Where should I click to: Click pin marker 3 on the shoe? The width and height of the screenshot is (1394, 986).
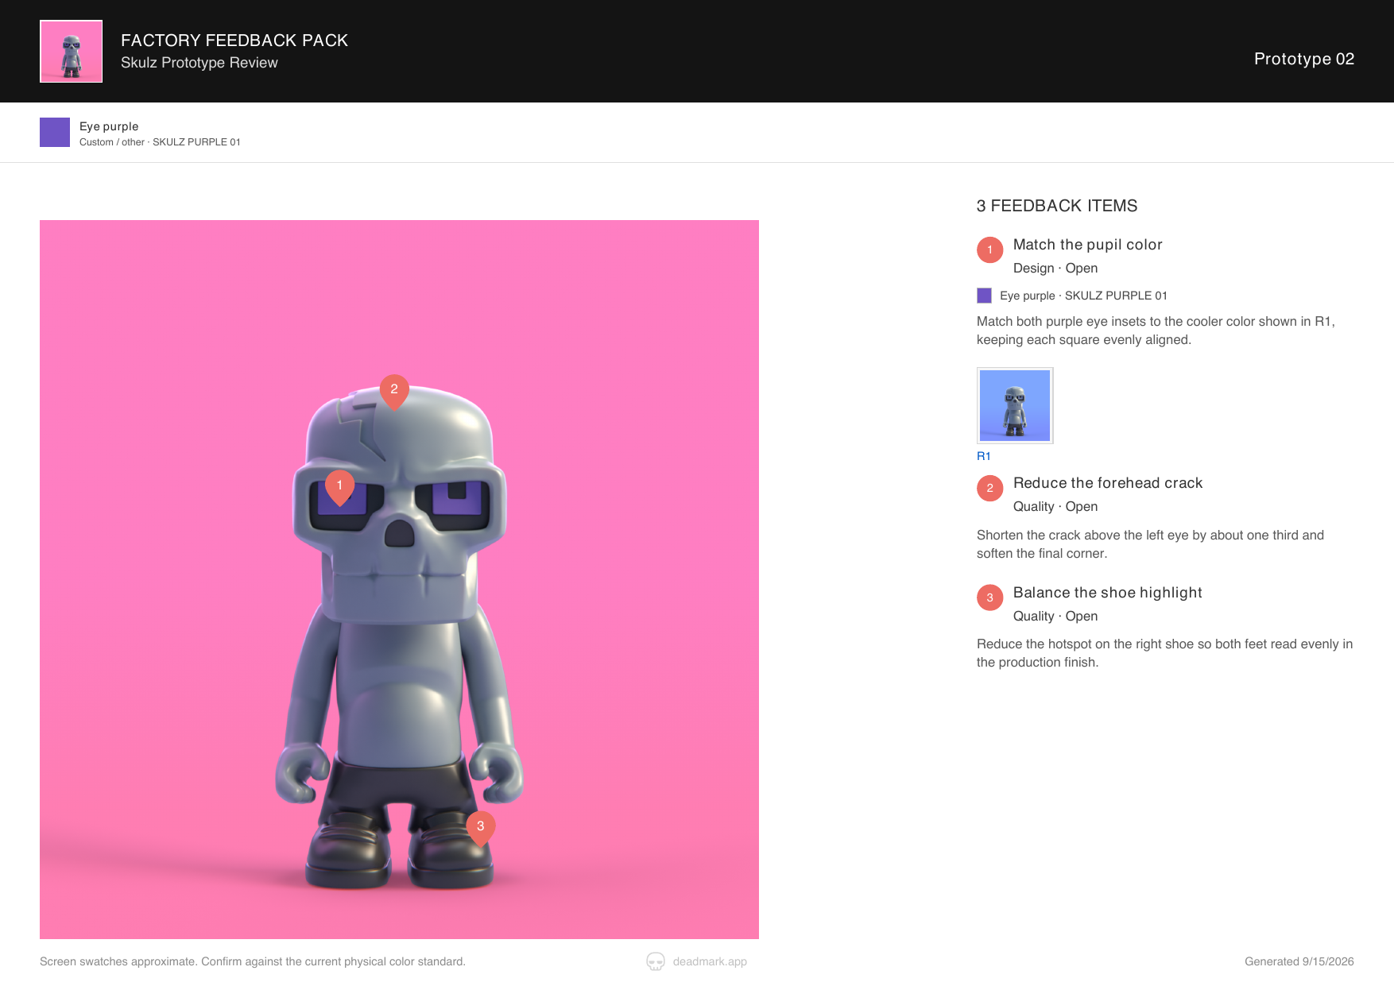(481, 827)
